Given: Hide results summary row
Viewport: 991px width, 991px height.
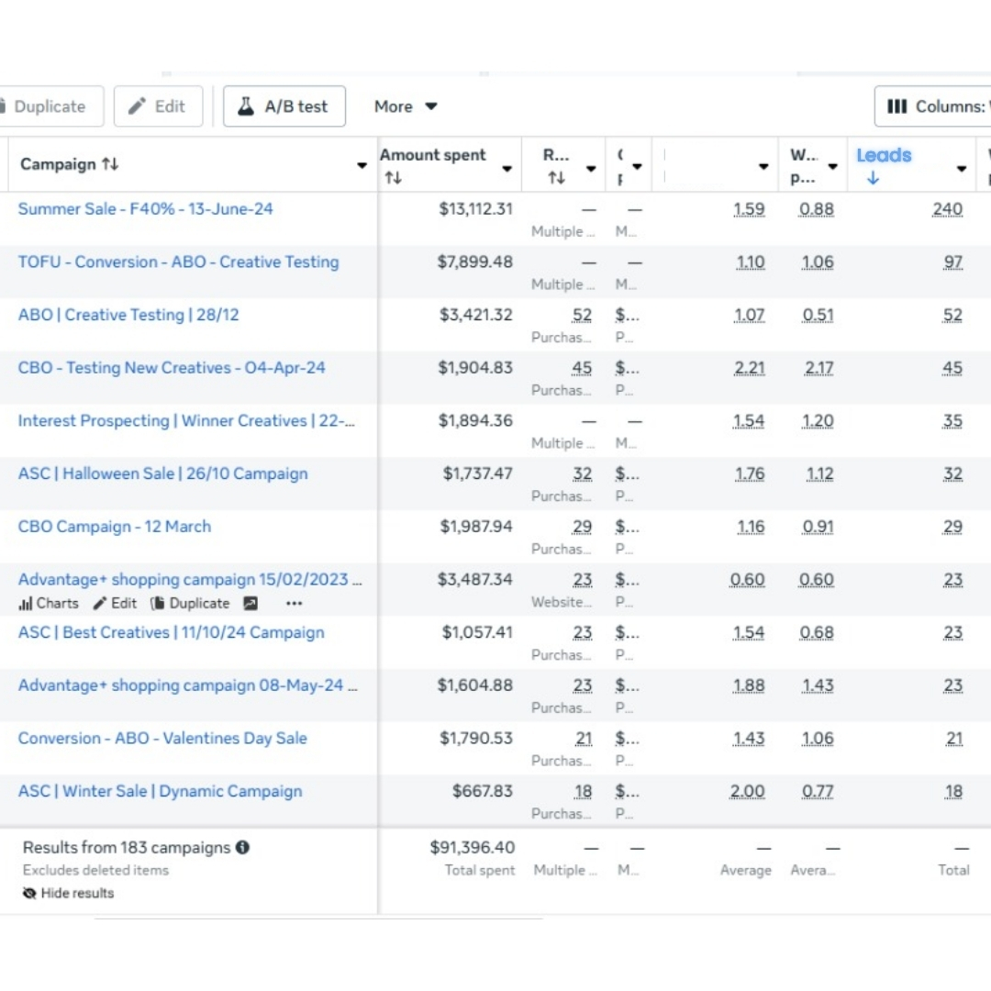Looking at the screenshot, I should pyautogui.click(x=69, y=893).
